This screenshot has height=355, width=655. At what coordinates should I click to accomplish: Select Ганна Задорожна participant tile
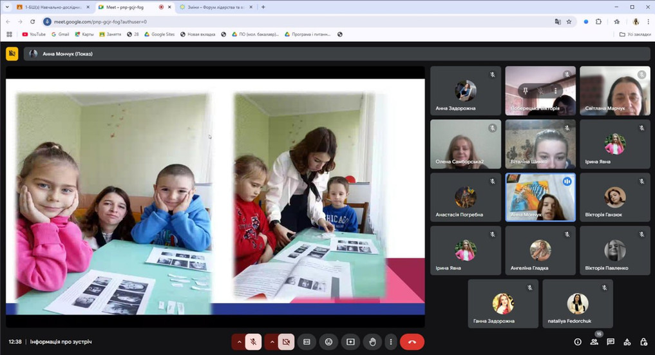503,303
